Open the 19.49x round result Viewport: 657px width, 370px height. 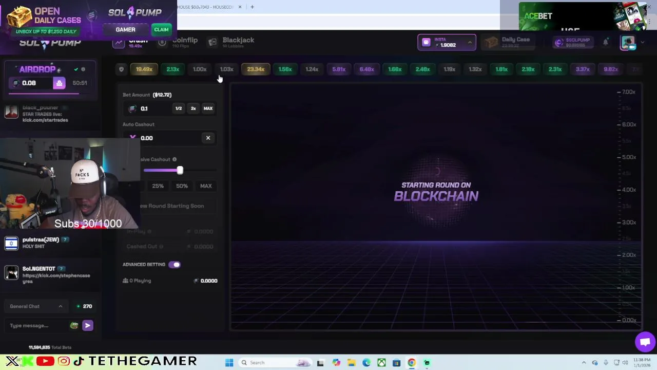144,69
